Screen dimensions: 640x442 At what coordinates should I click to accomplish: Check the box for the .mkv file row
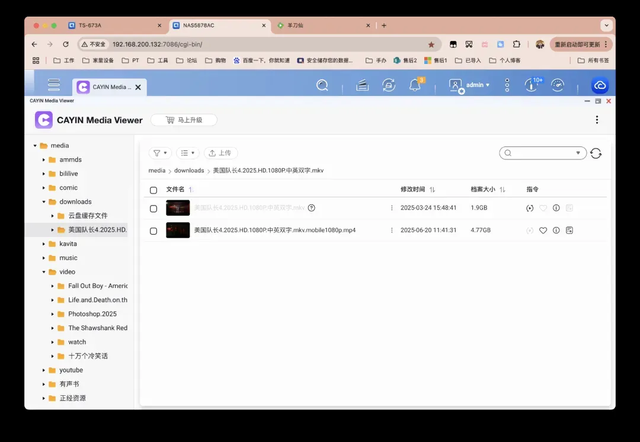click(153, 209)
